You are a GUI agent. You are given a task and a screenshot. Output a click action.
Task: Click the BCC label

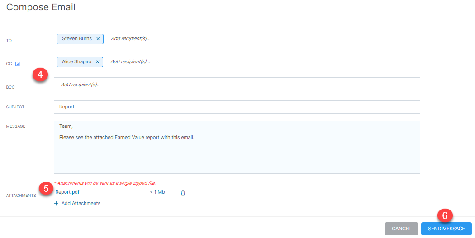pos(10,87)
